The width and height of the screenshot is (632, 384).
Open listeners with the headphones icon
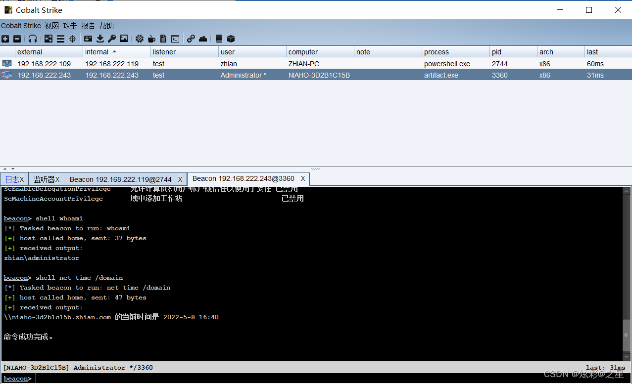pyautogui.click(x=33, y=39)
